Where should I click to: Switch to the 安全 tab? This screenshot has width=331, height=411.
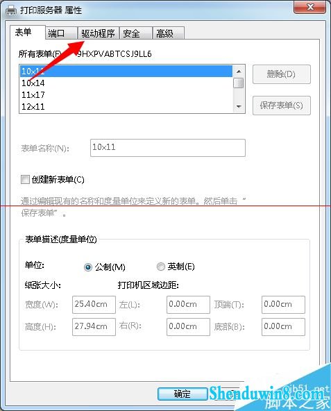136,33
